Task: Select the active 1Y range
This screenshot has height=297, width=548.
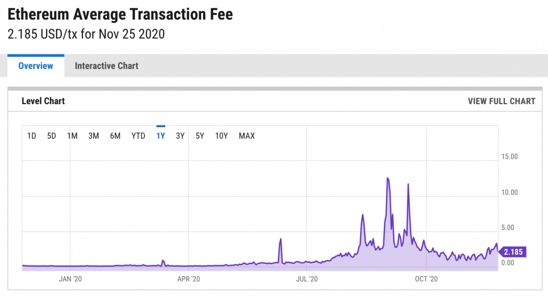Action: click(x=161, y=136)
